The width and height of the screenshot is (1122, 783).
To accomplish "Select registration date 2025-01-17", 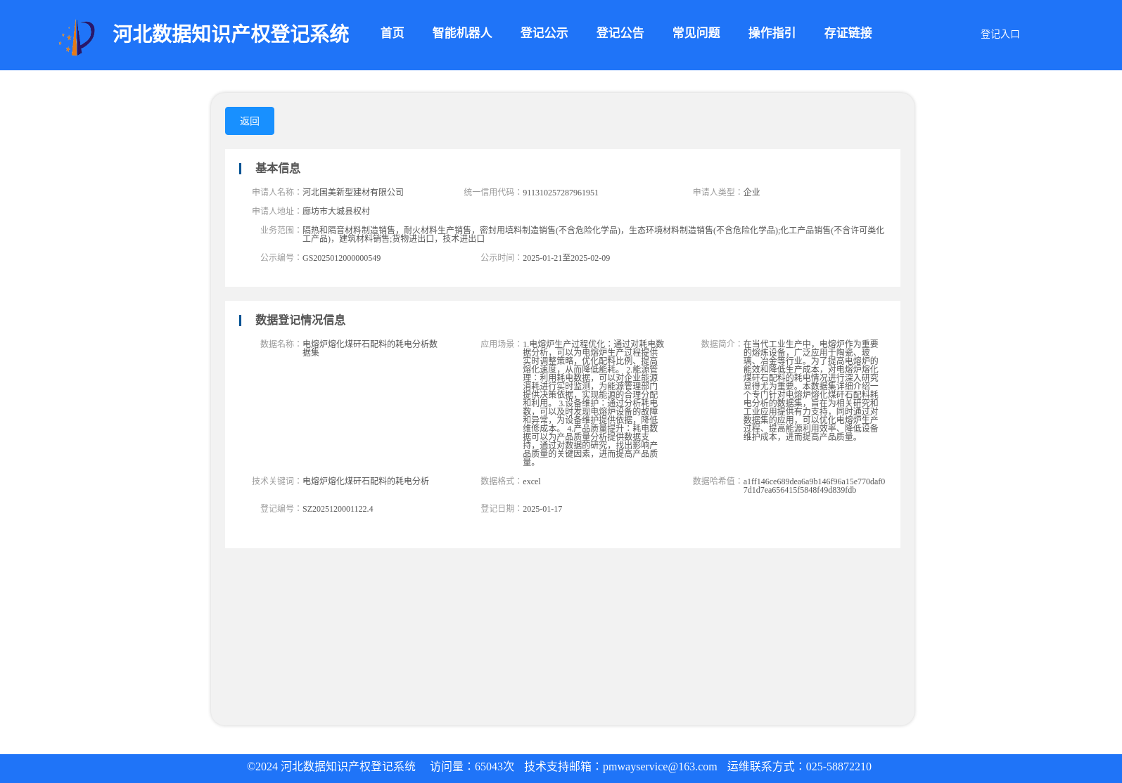I will pyautogui.click(x=542, y=509).
